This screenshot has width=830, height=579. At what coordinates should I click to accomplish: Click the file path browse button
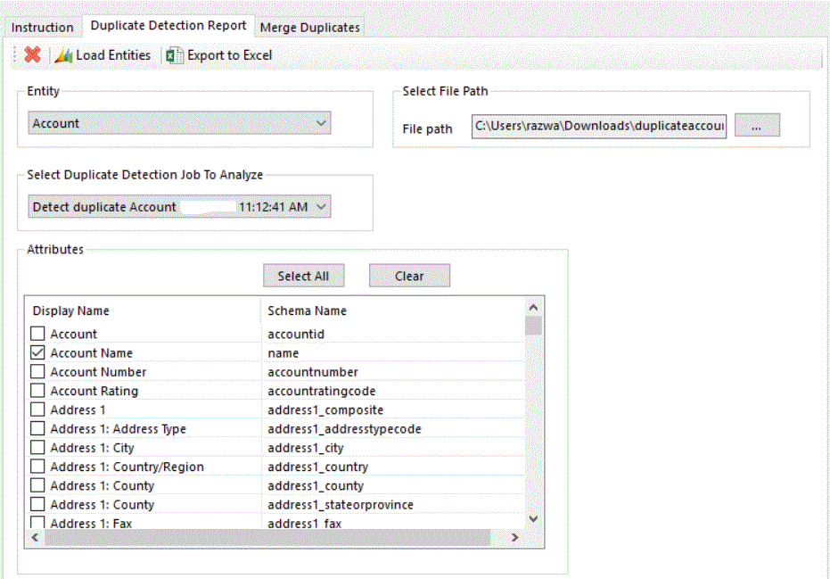756,127
